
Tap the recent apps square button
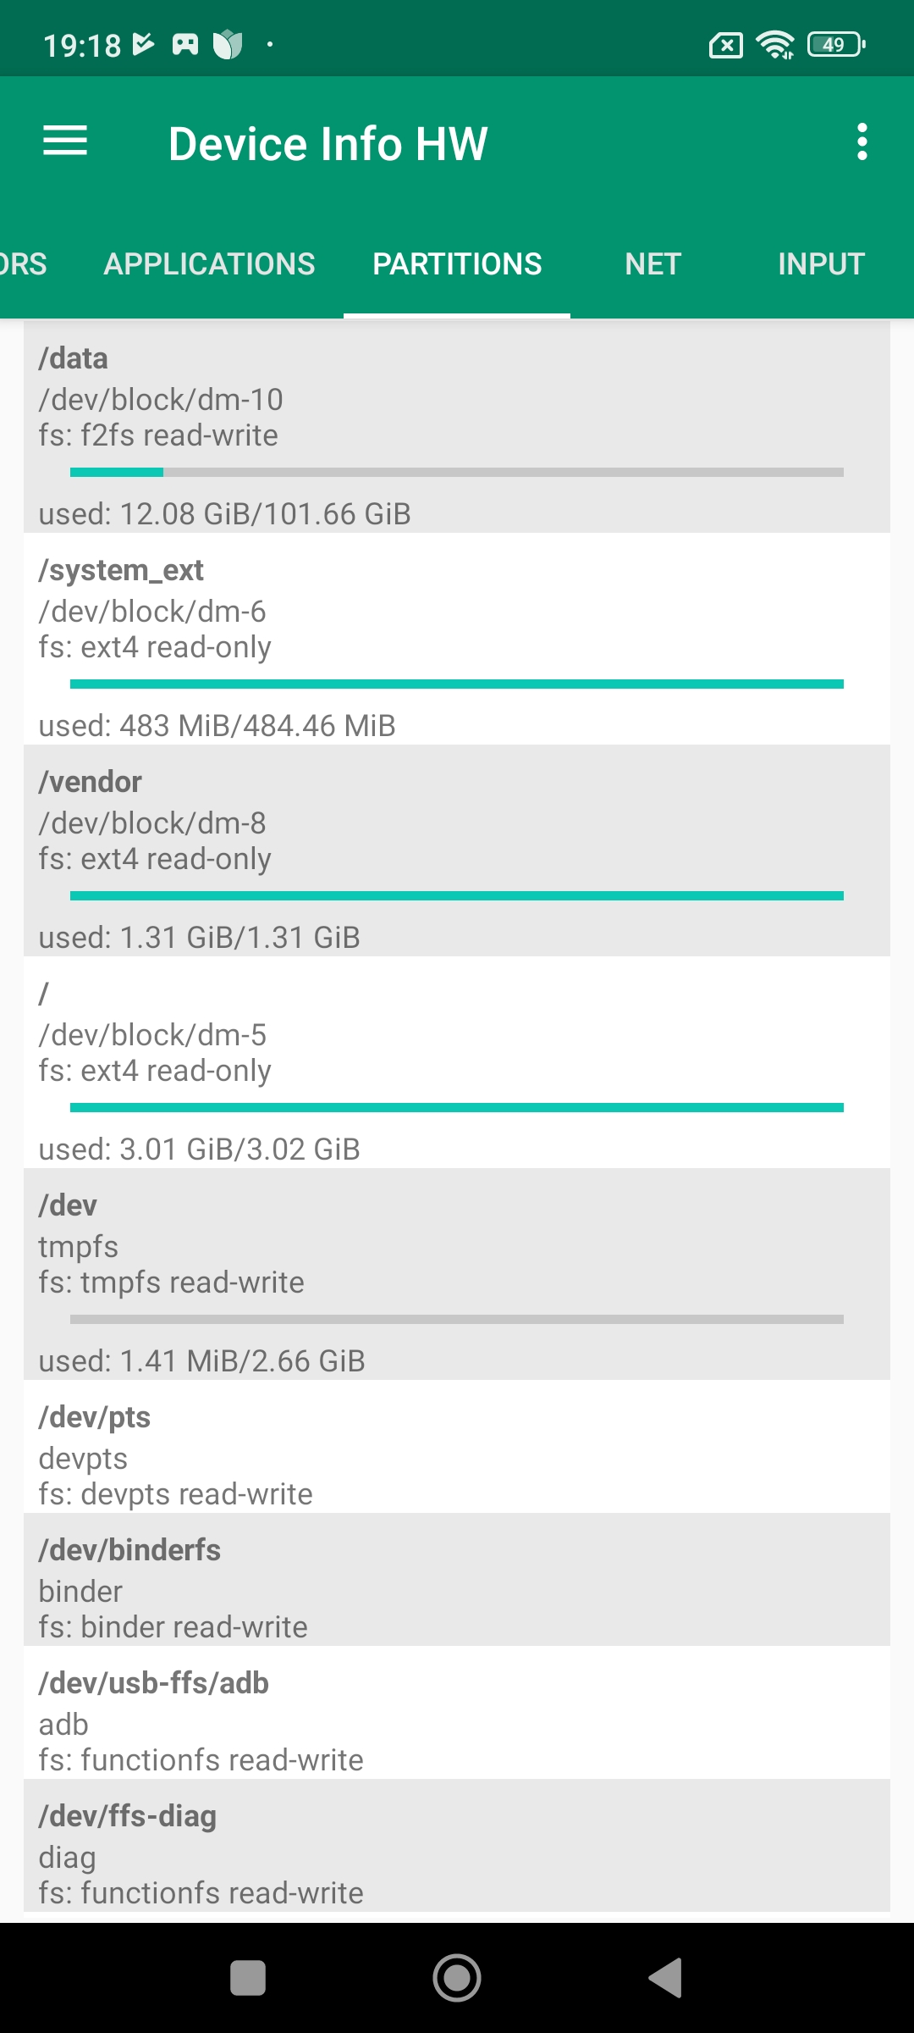pos(248,1978)
